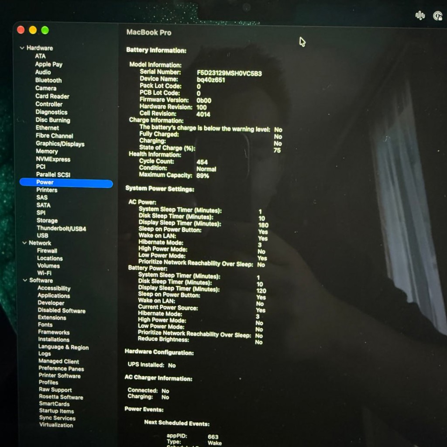
Task: Collapse the Network section chevron
Action: click(24, 243)
